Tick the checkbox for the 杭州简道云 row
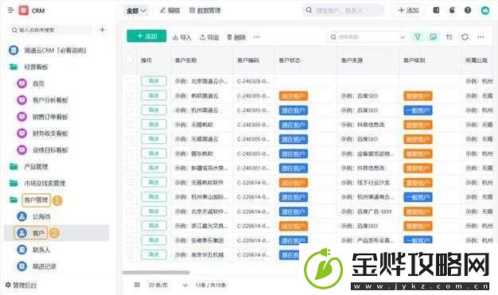The image size is (498, 295). (x=130, y=111)
